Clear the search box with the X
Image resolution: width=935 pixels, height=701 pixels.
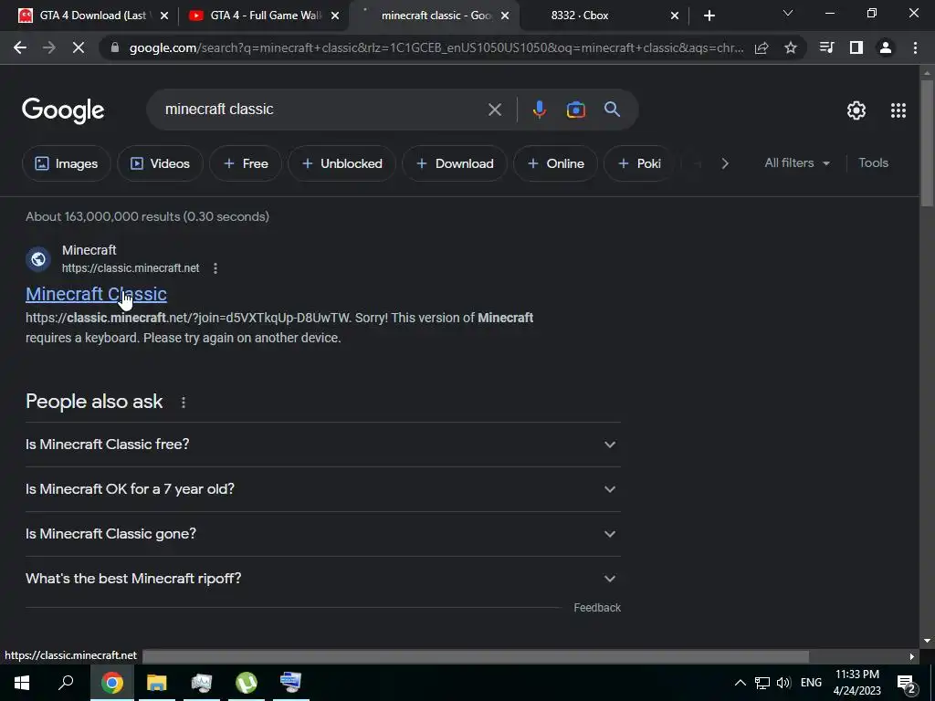[x=494, y=110]
